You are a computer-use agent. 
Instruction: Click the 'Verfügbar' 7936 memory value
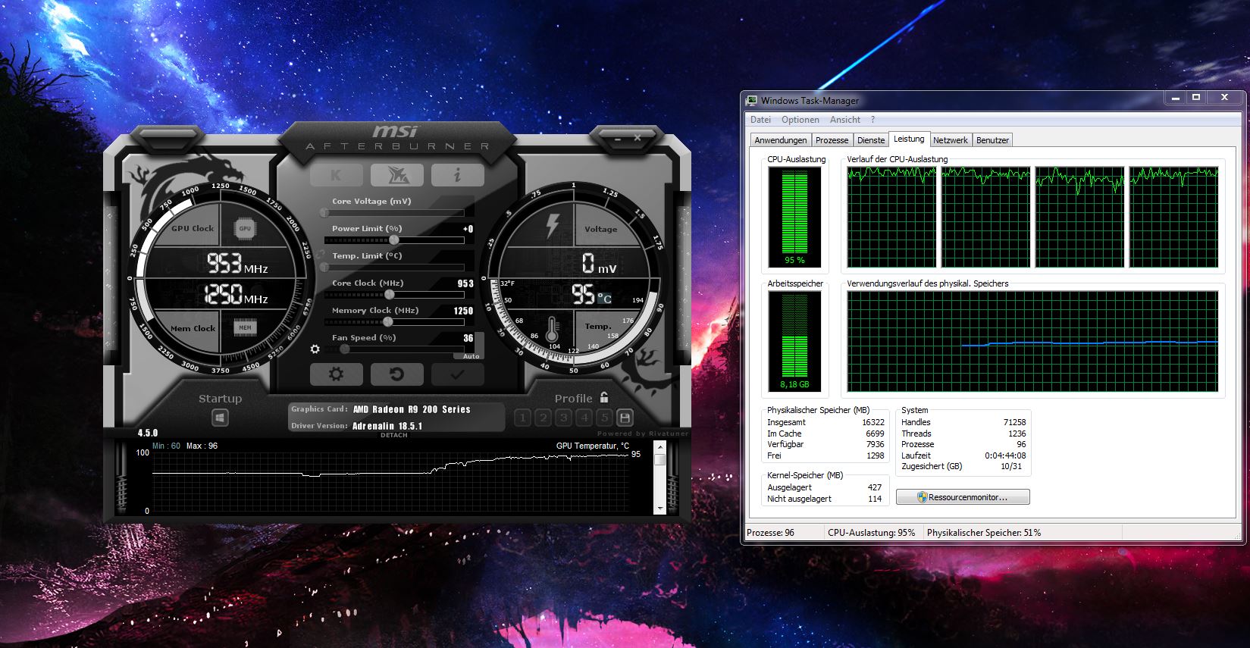(x=875, y=444)
